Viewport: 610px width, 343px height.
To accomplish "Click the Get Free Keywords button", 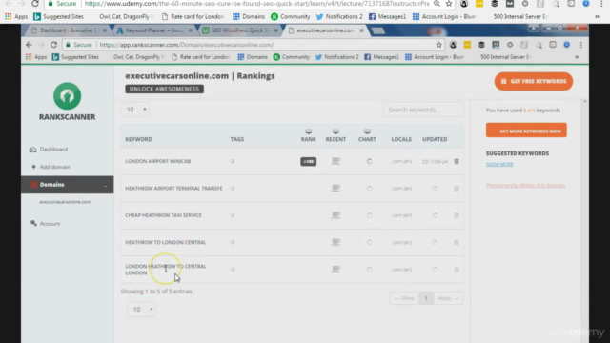I will [x=534, y=81].
